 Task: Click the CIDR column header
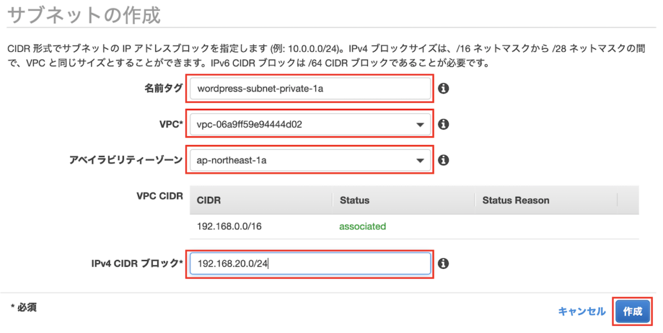(x=208, y=200)
